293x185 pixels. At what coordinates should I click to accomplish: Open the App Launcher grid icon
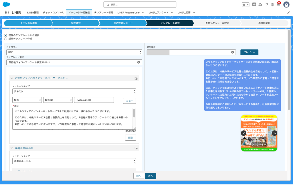click(7, 13)
